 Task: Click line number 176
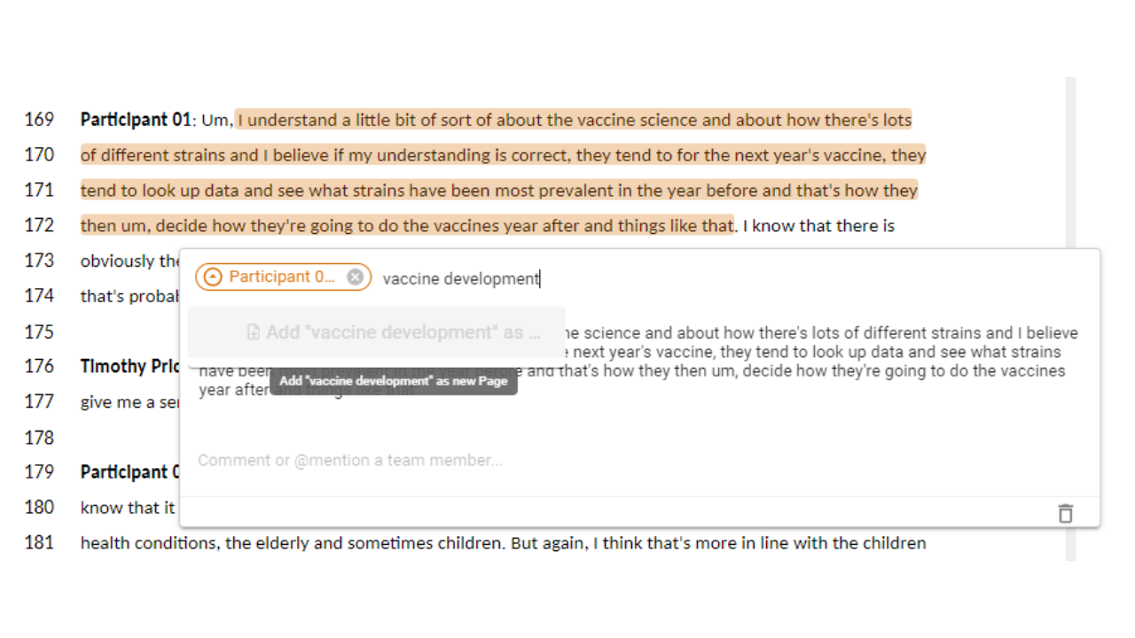39,366
